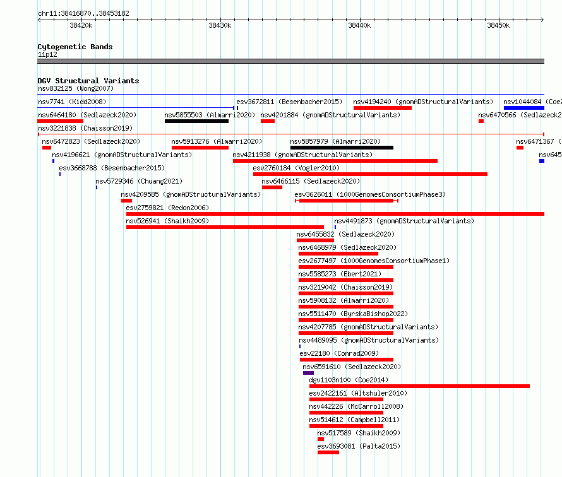562x477 pixels.
Task: Select nsv4209585 gnomAD variant label
Action: (191, 194)
